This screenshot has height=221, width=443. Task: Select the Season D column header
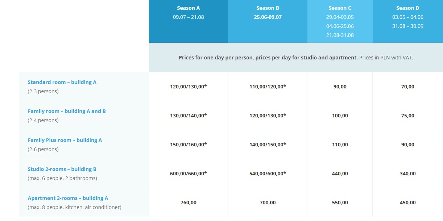407,8
